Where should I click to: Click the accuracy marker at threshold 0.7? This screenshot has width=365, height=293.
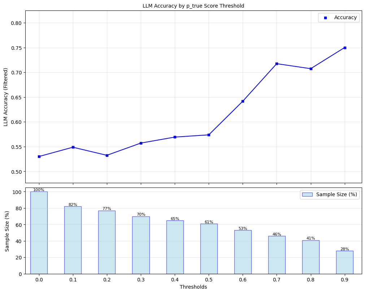coord(277,64)
